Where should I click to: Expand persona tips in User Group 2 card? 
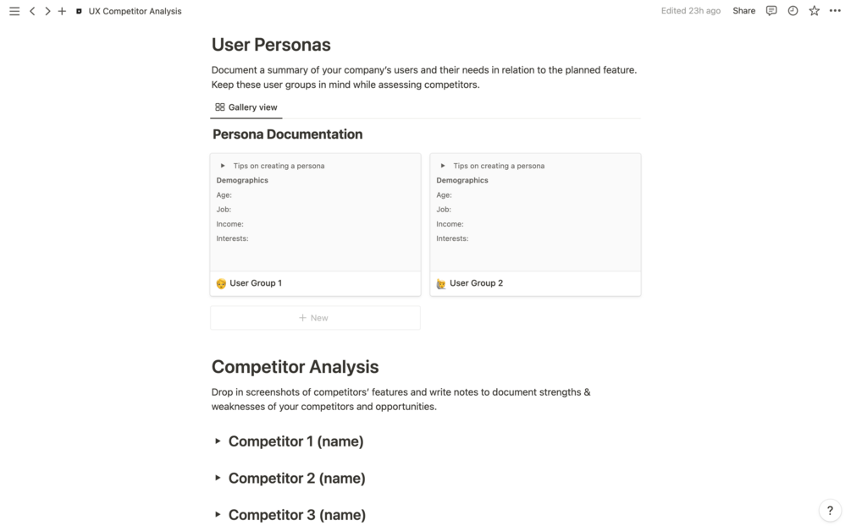point(443,166)
